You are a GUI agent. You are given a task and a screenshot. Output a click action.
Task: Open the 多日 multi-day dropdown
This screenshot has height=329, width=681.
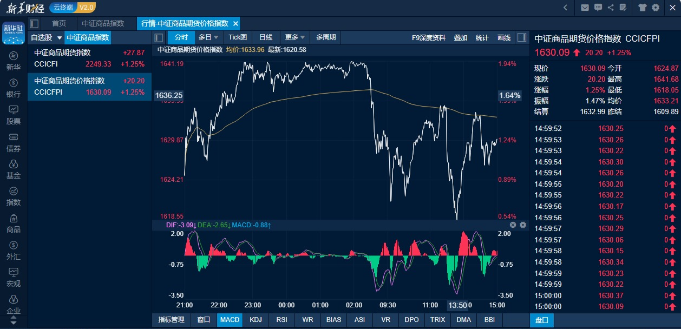[x=208, y=37]
